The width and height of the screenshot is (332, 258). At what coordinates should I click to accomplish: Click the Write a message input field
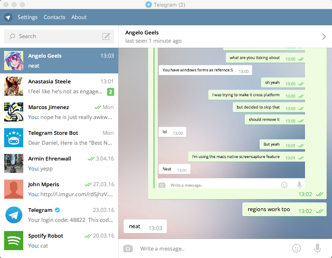pyautogui.click(x=214, y=248)
